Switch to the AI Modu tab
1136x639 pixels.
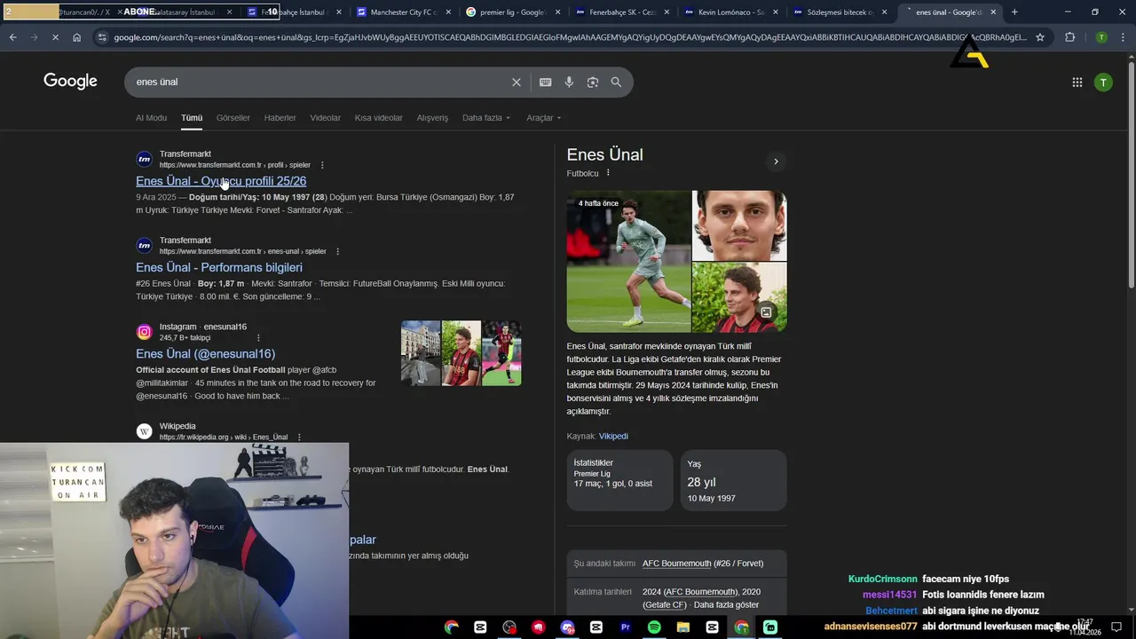(x=151, y=118)
